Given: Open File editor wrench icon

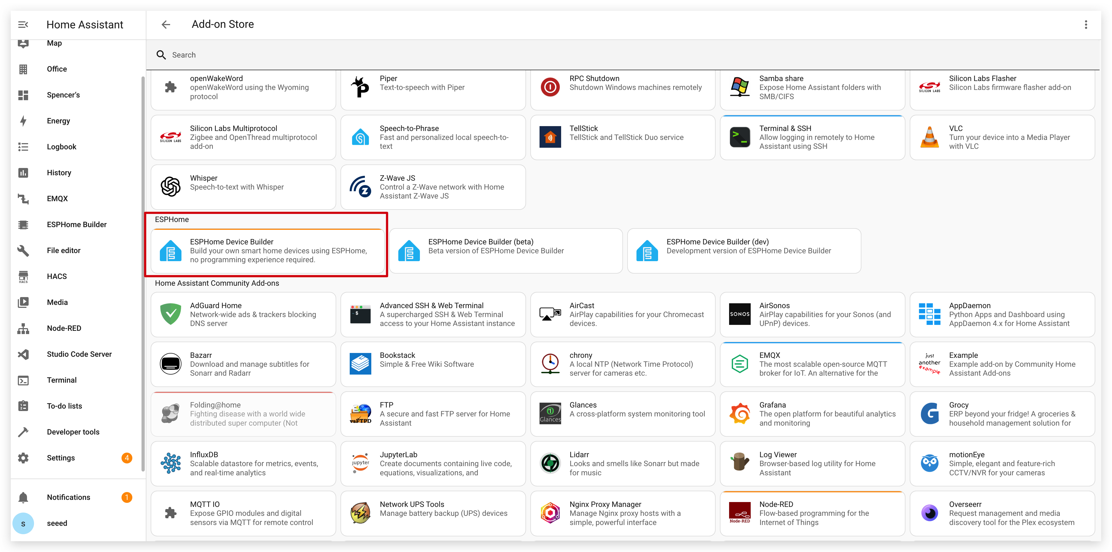Looking at the screenshot, I should [x=23, y=250].
